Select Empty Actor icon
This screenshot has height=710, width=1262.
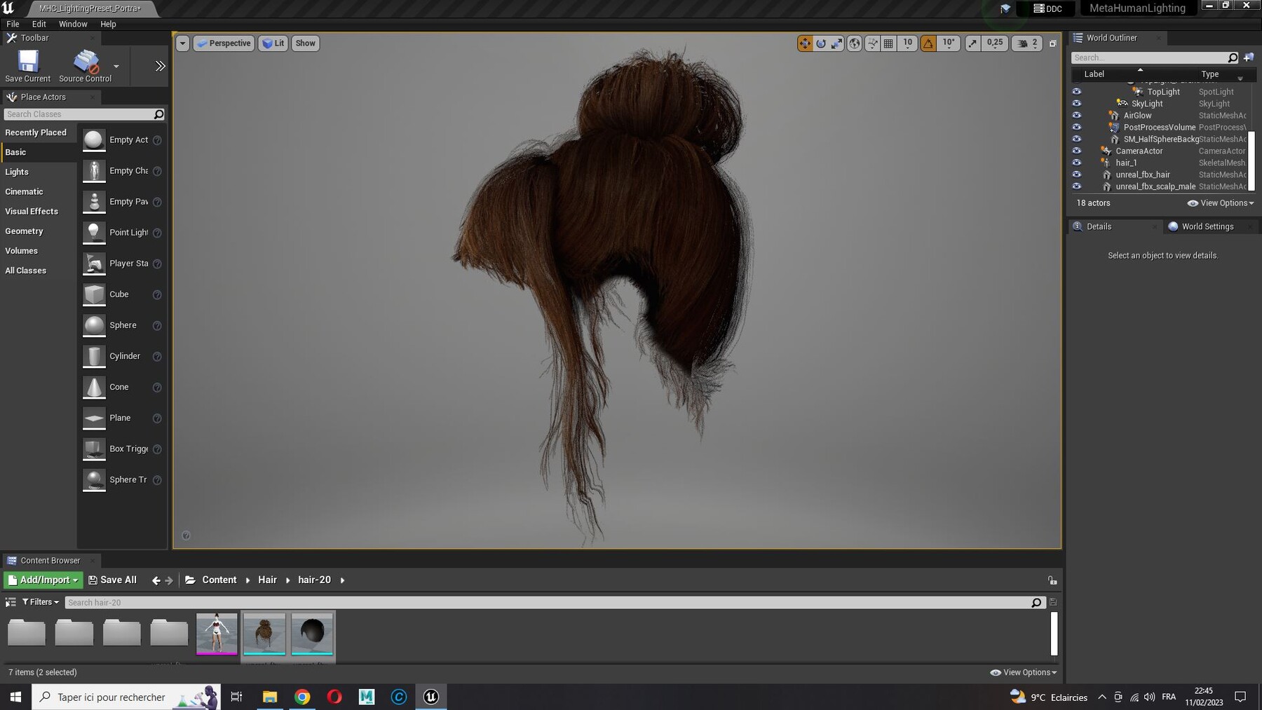94,140
